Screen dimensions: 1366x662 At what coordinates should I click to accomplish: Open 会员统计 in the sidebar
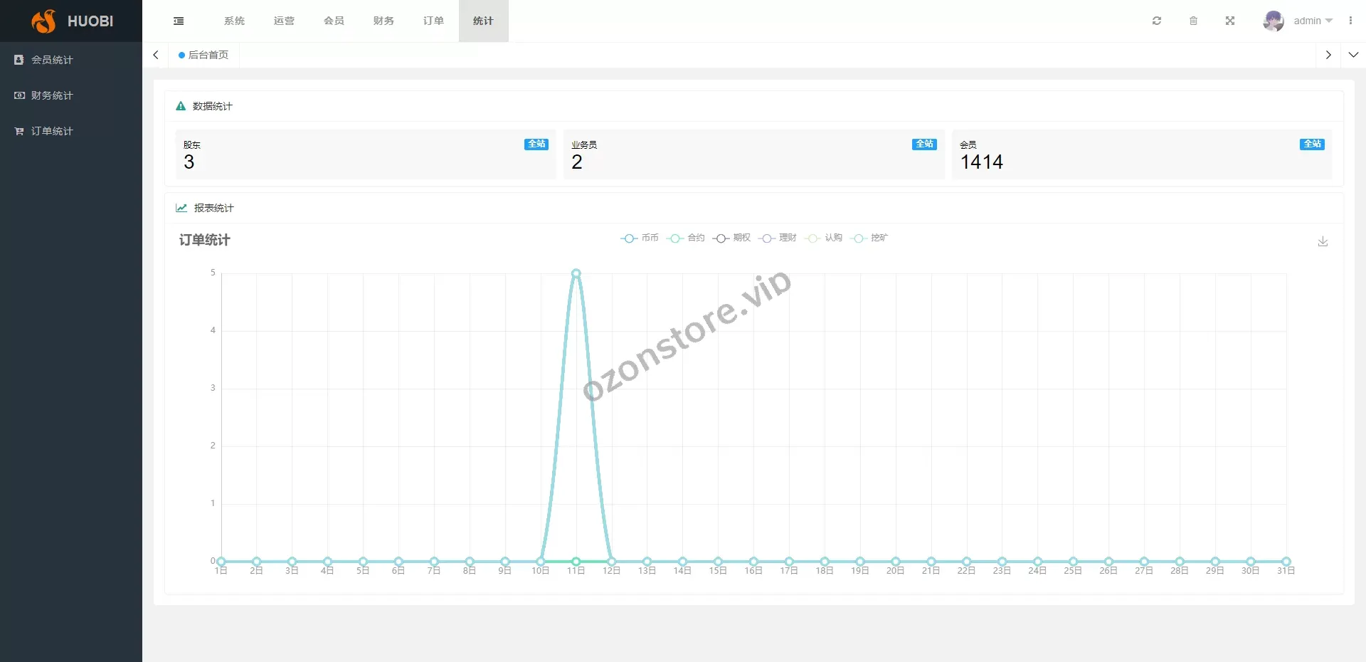(52, 60)
